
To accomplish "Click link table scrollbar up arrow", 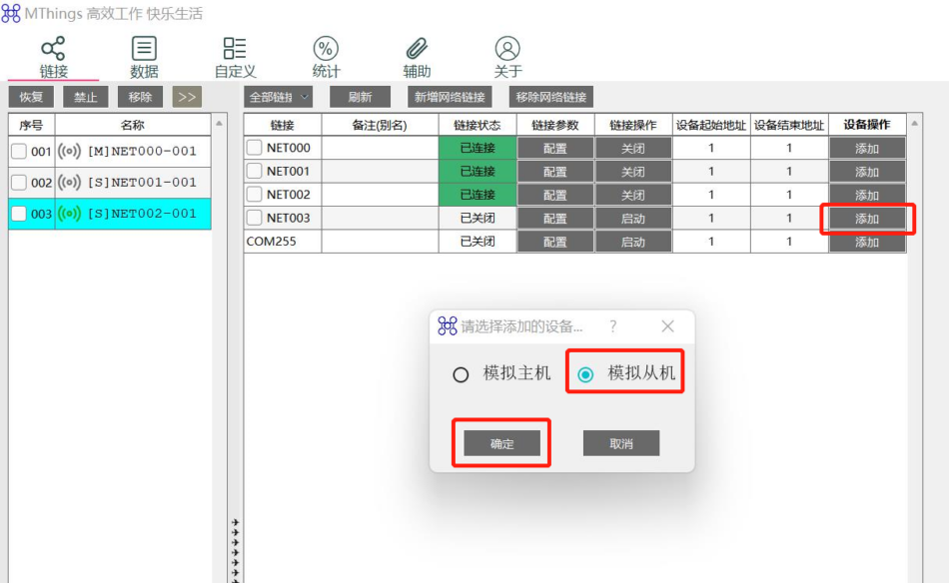I will [x=914, y=124].
